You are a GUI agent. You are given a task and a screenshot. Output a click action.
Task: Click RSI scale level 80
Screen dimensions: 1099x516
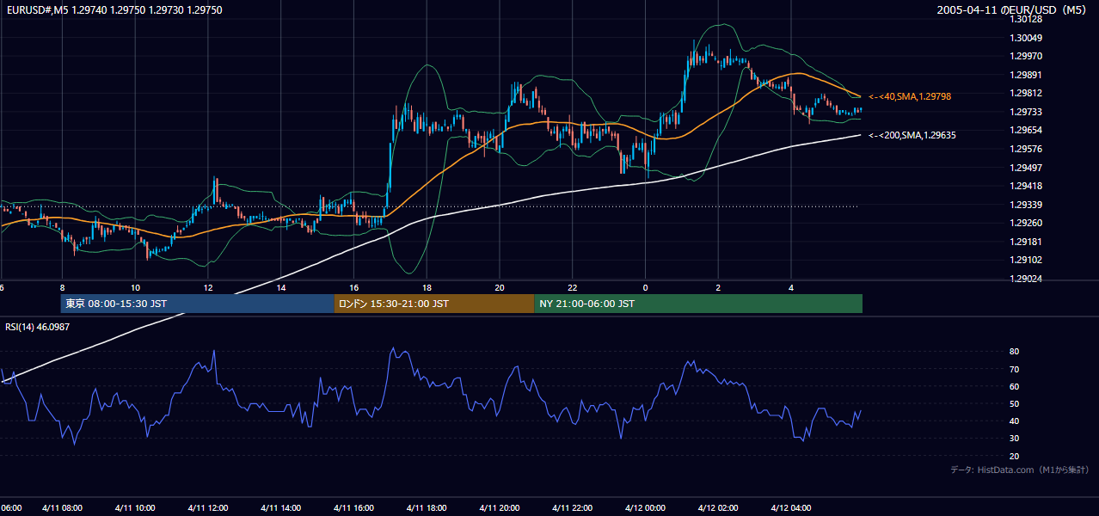pos(1014,352)
